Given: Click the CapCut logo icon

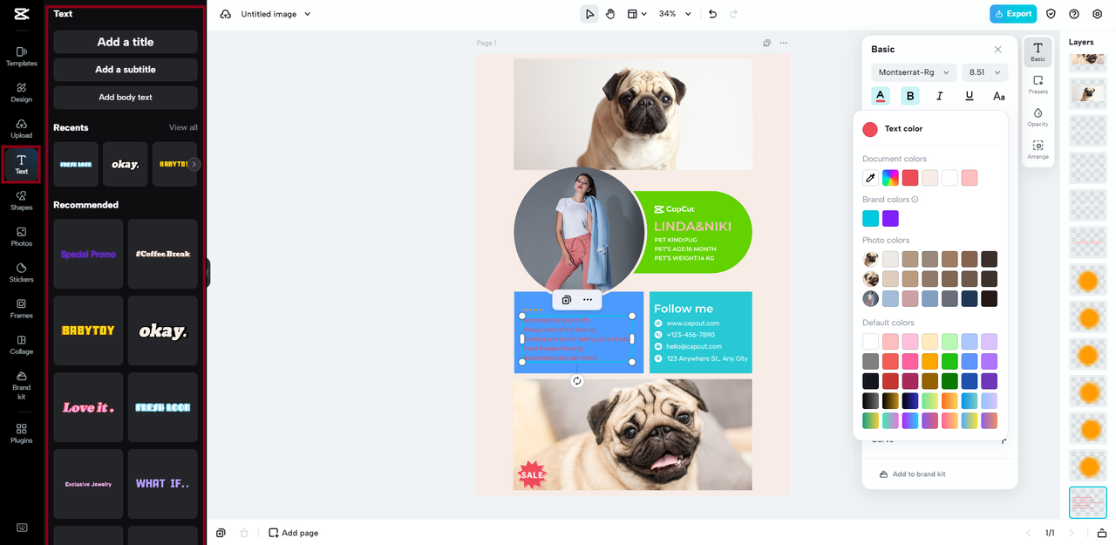Looking at the screenshot, I should (21, 15).
